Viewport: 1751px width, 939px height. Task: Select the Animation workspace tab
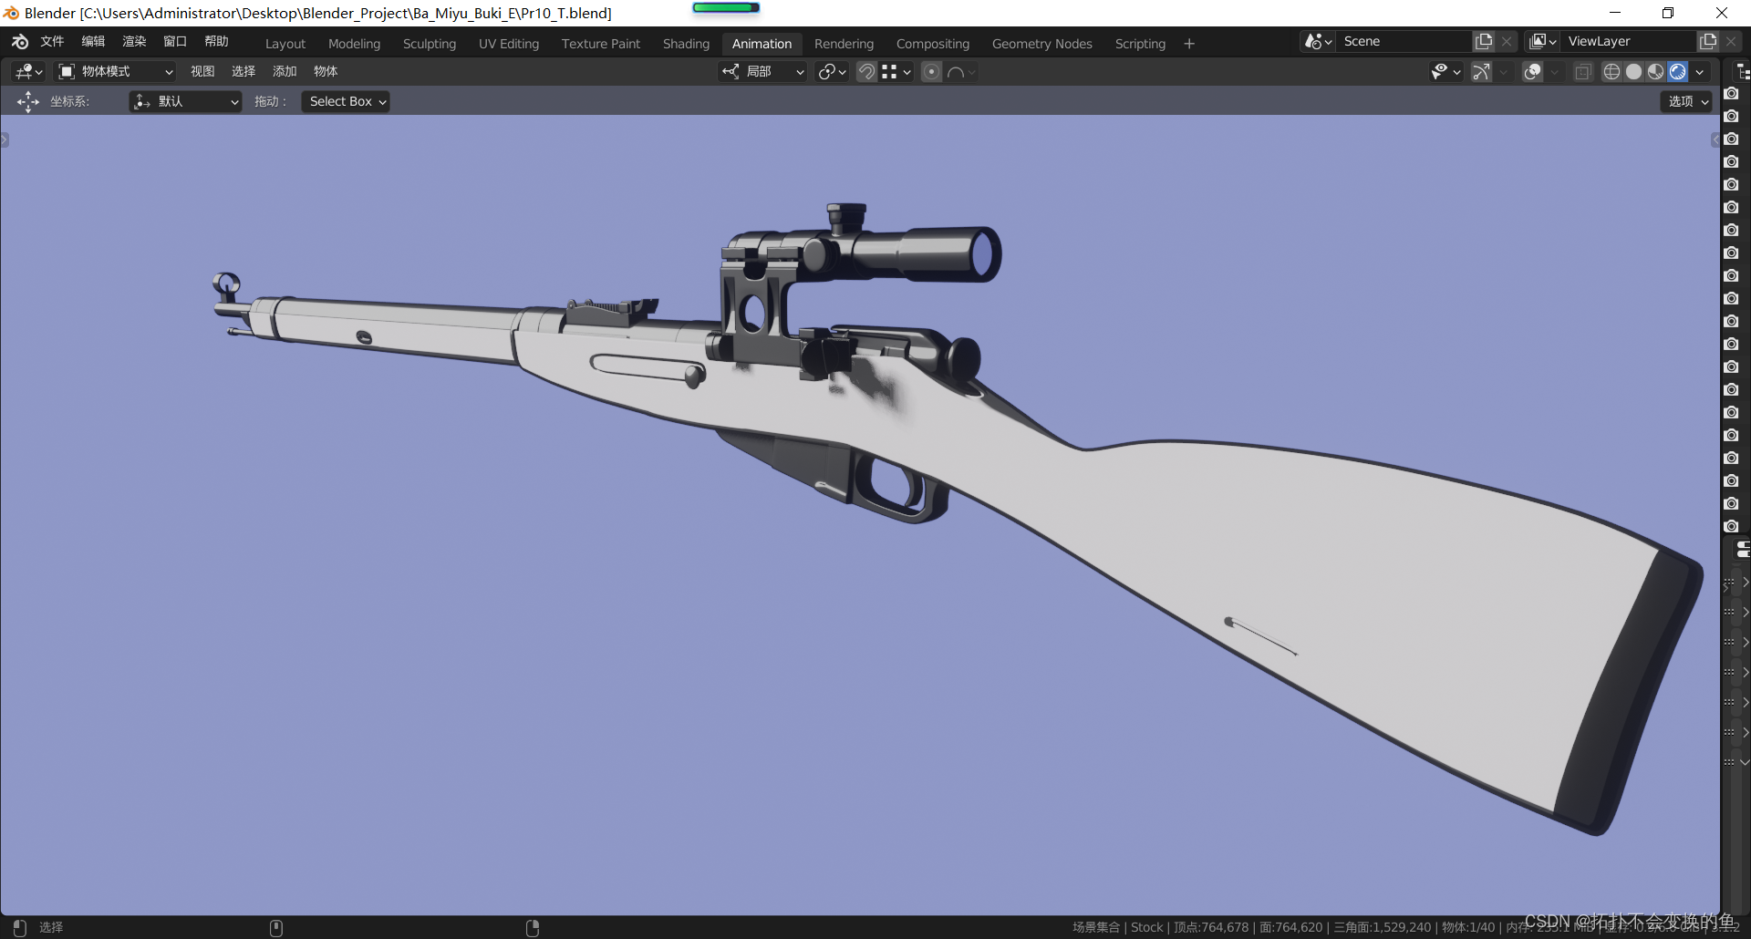(x=762, y=44)
